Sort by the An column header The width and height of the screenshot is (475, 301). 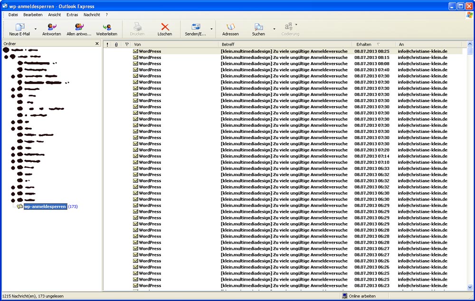click(x=428, y=45)
